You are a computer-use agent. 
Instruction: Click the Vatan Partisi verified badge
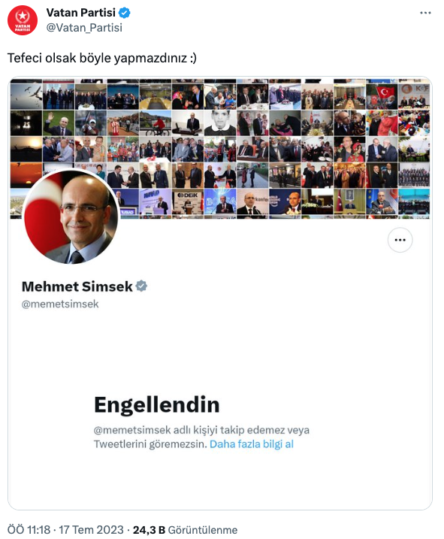(x=124, y=13)
